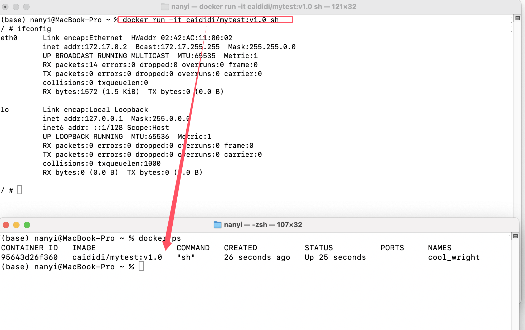Image resolution: width=525 pixels, height=330 pixels.
Task: Click the folder proxy icon in the docker run window title
Action: point(165,7)
